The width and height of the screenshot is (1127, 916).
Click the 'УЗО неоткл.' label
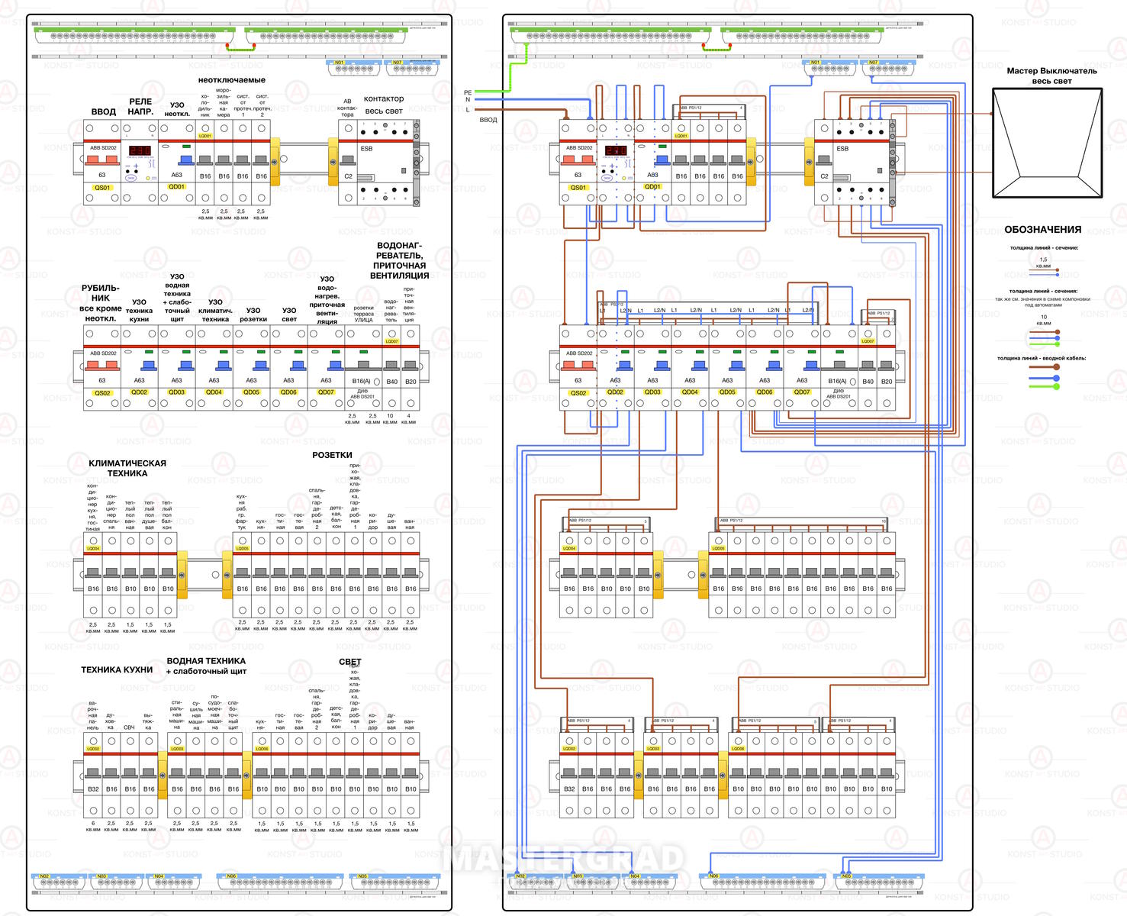click(x=177, y=110)
